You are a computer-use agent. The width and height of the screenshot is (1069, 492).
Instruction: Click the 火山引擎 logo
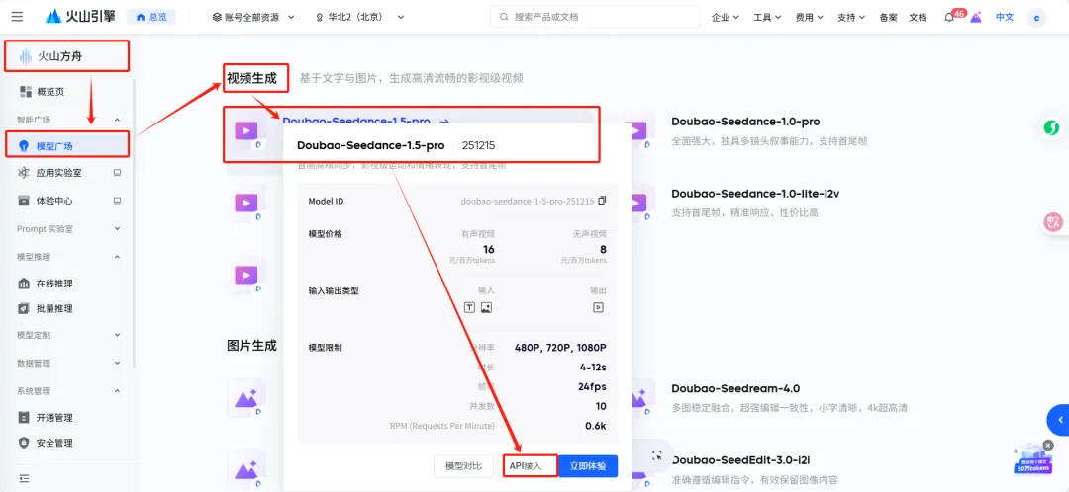(x=82, y=17)
